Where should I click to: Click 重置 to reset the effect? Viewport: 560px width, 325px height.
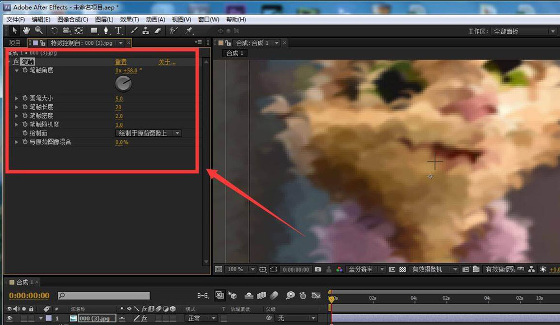(121, 62)
